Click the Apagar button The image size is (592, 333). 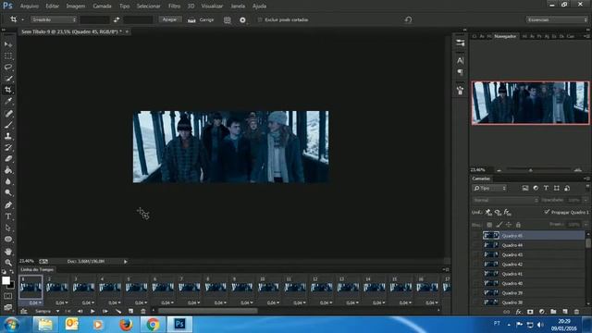169,19
